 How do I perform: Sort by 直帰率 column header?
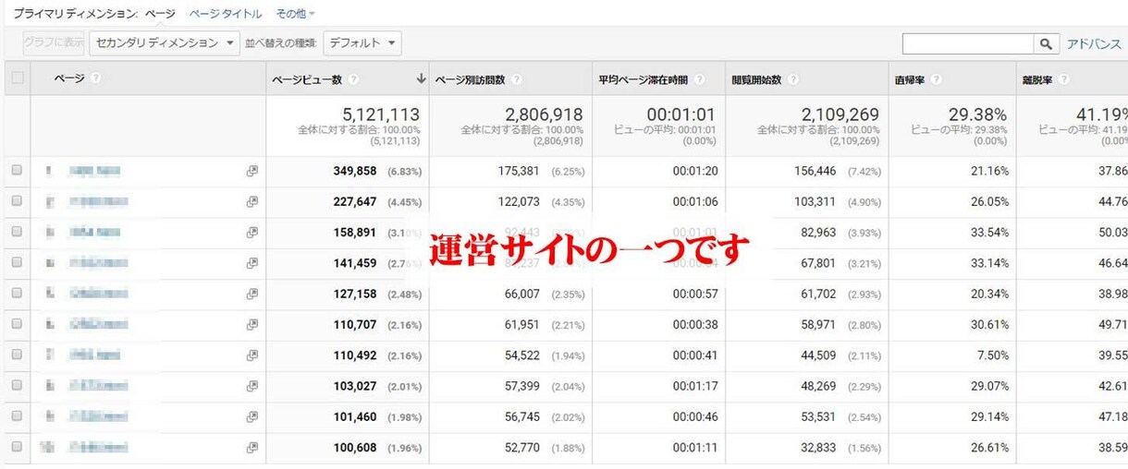click(x=912, y=79)
